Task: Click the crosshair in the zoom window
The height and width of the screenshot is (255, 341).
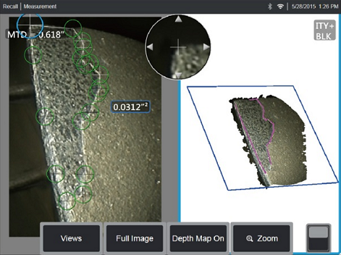Action: click(x=178, y=47)
